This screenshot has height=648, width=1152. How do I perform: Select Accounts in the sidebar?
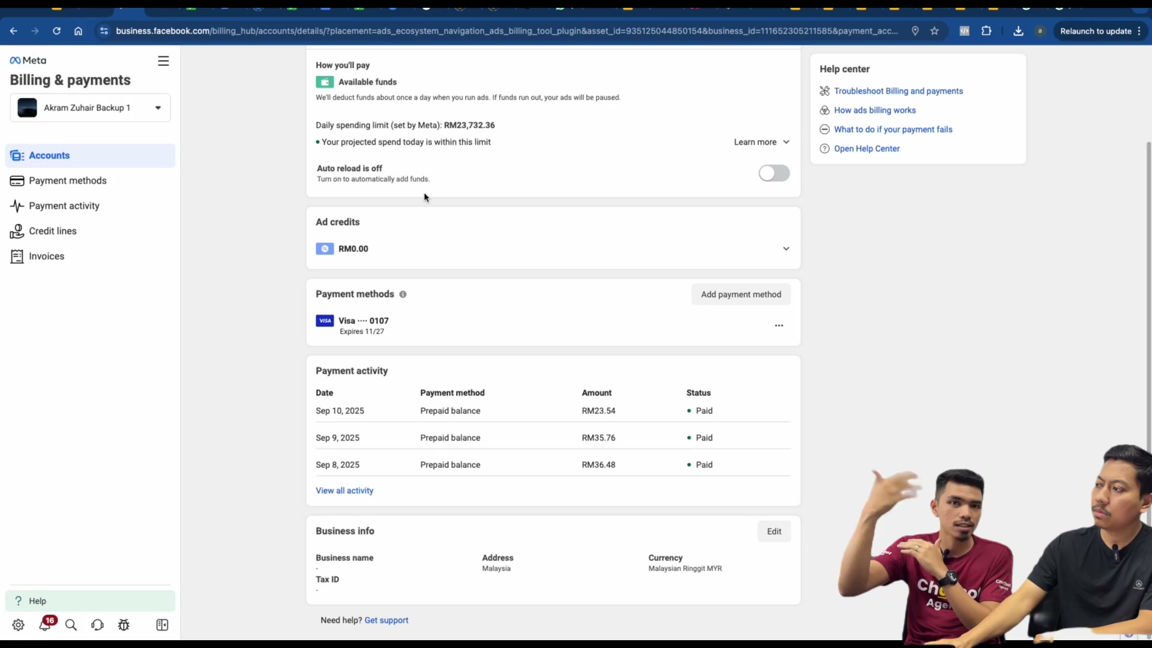point(90,156)
